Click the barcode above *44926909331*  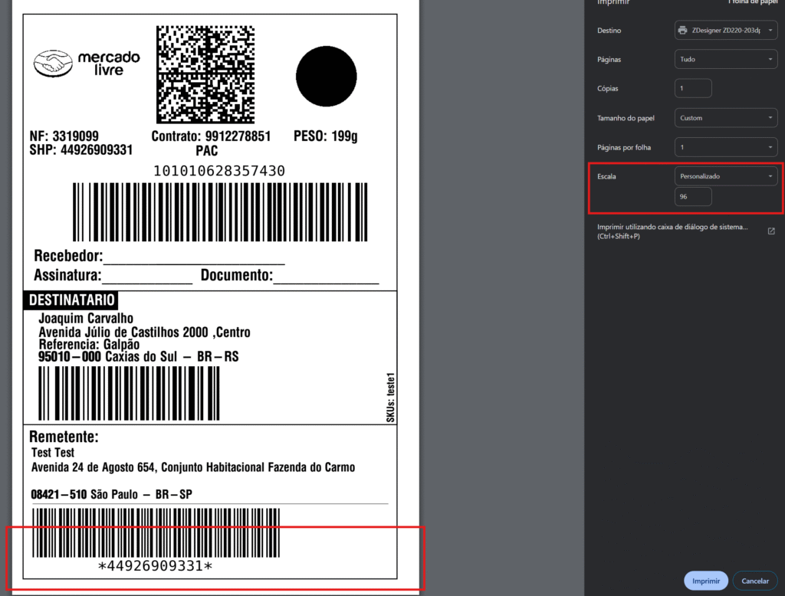pos(156,532)
